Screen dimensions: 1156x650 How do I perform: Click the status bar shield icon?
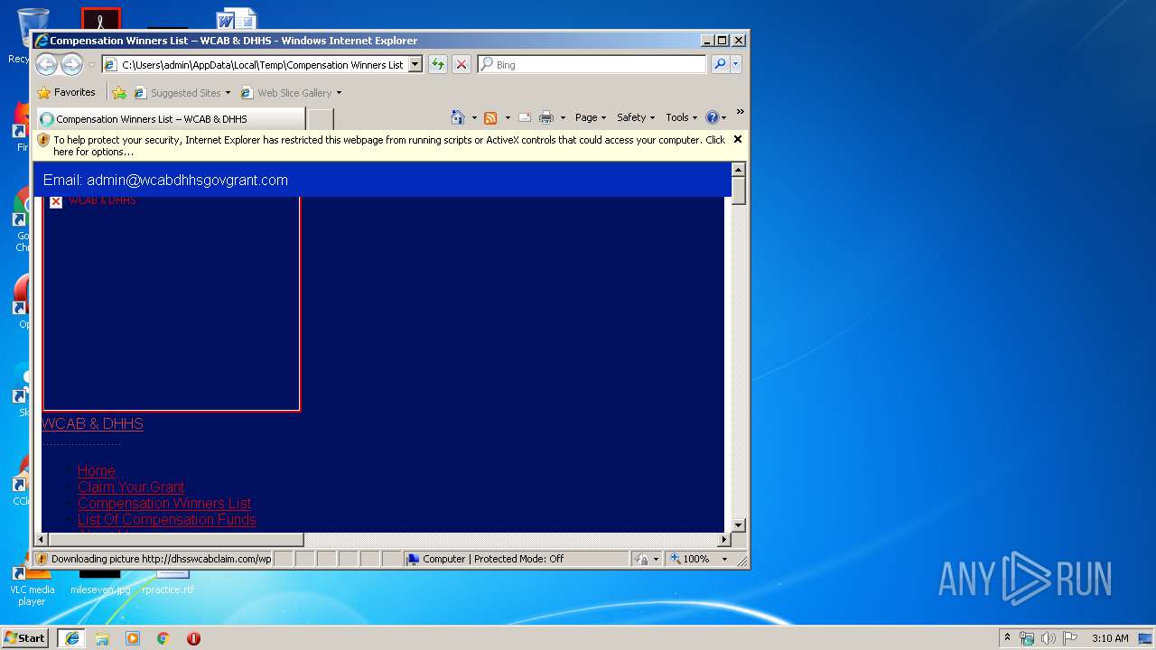click(x=42, y=559)
